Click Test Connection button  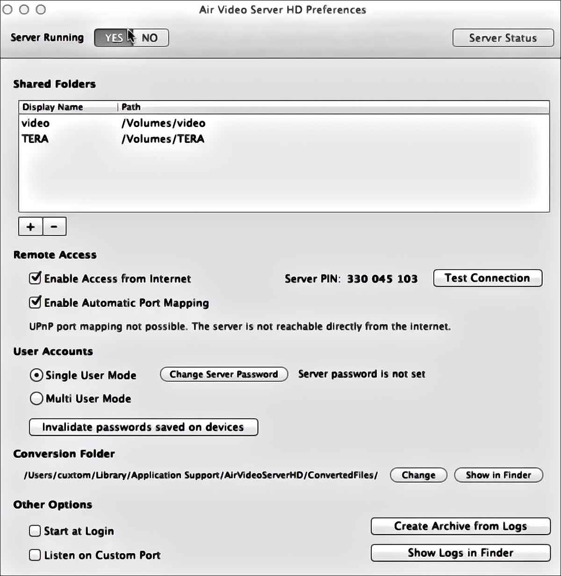click(488, 278)
